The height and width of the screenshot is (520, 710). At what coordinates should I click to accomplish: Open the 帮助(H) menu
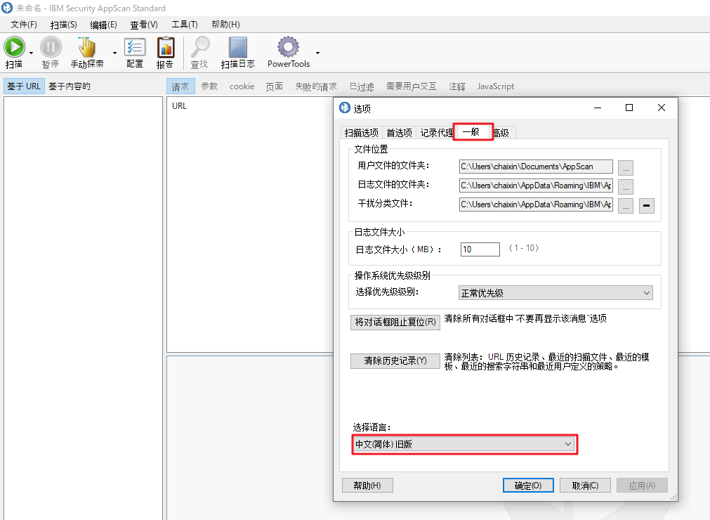click(225, 25)
